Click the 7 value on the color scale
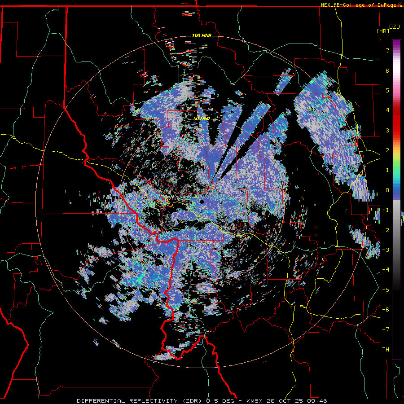Viewport: 404px width, 404px height. point(387,50)
